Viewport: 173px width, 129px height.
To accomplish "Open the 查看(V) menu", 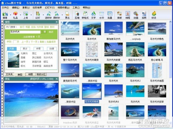I will [x=26, y=8].
